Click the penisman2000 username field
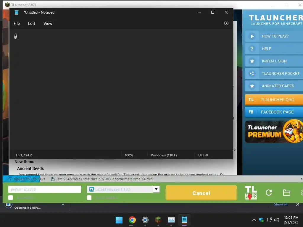The height and width of the screenshot is (227, 303). (45, 189)
